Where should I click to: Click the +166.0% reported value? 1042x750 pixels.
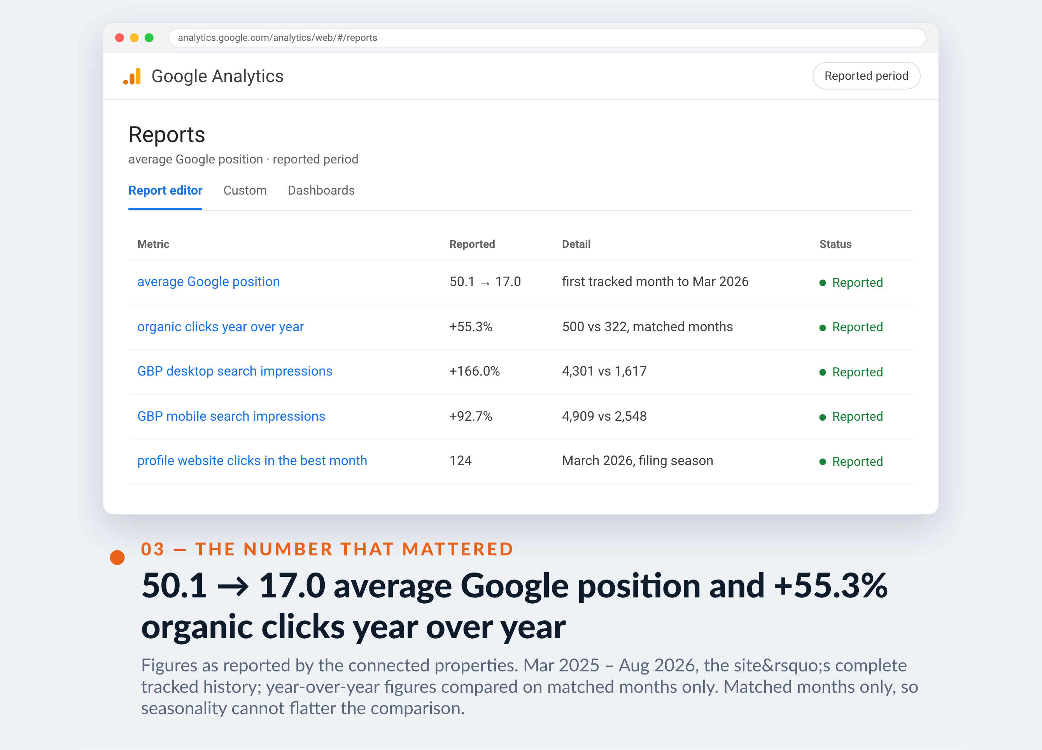coord(475,371)
